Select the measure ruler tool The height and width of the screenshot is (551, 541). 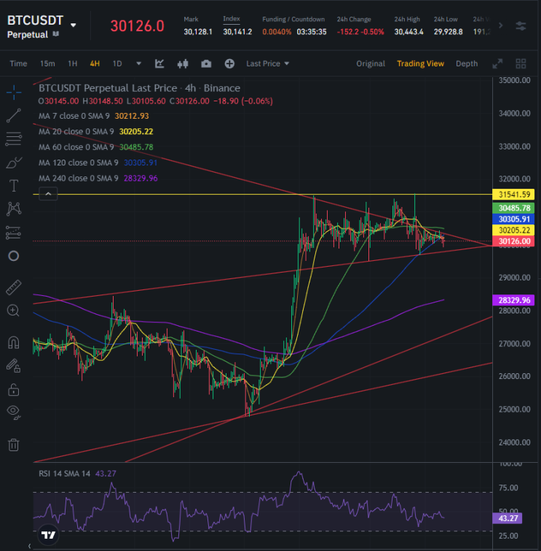[x=14, y=287]
